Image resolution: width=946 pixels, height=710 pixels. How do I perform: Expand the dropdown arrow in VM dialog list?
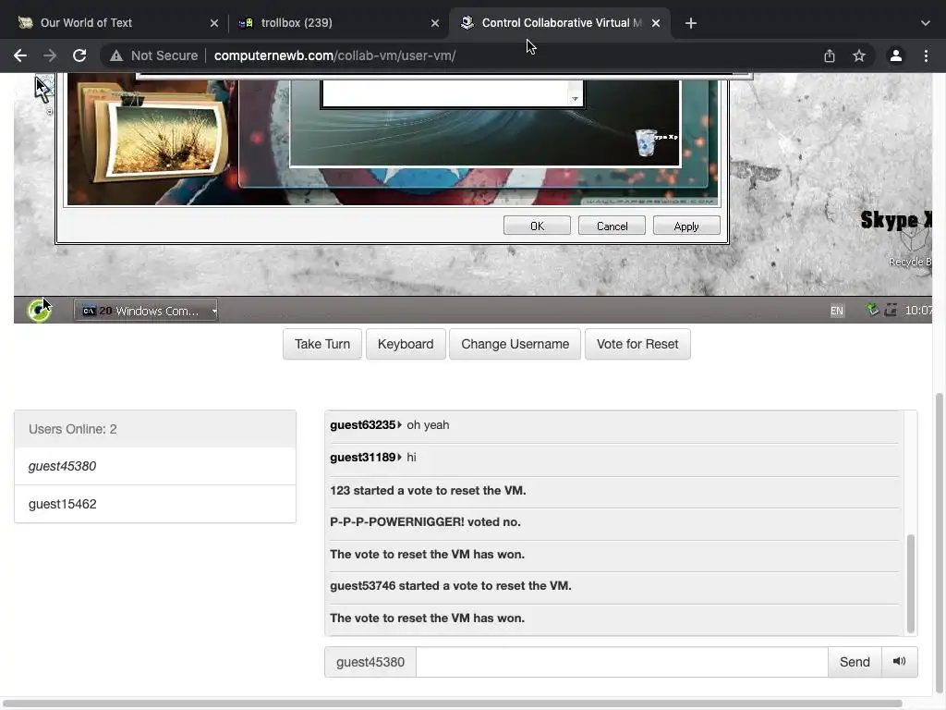[575, 98]
